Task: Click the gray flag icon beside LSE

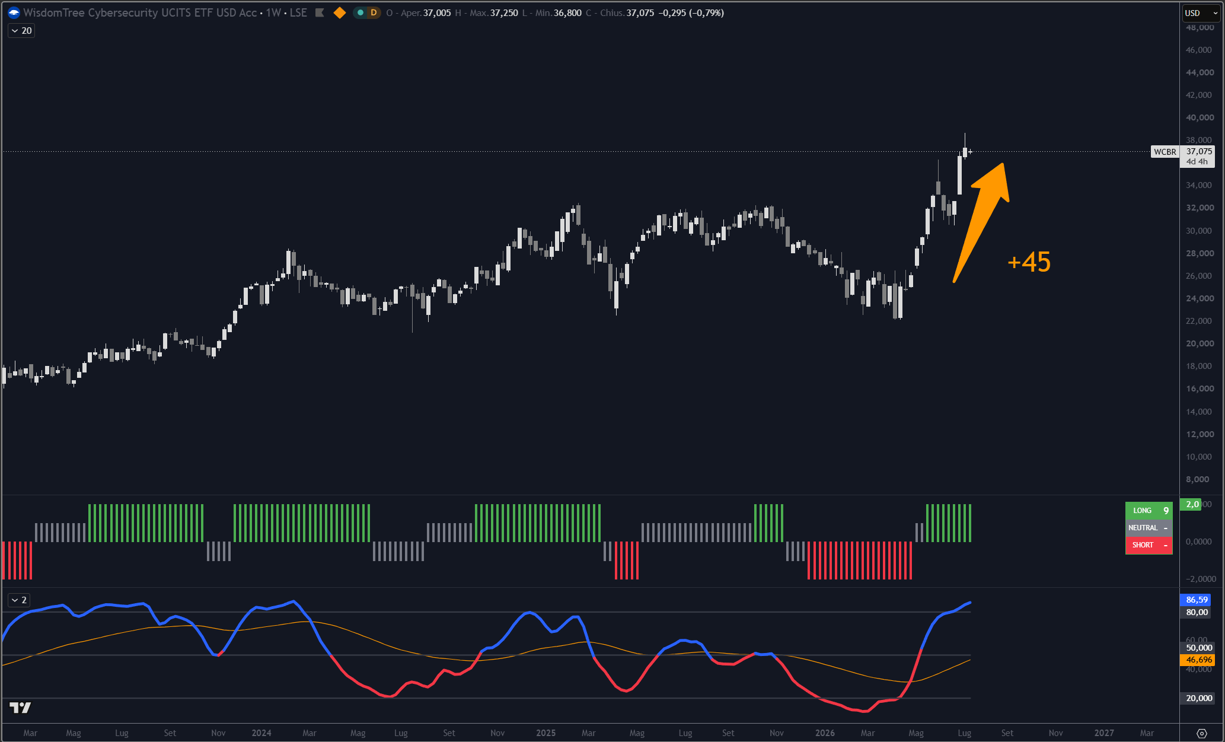Action: (x=320, y=12)
